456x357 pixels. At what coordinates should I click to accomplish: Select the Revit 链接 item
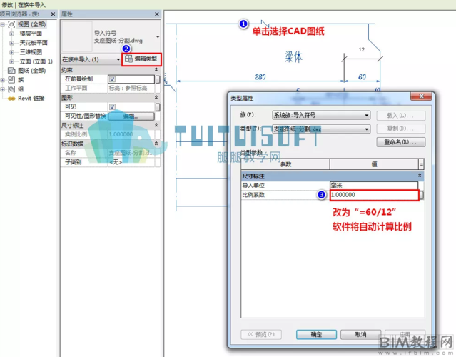[x=31, y=99]
